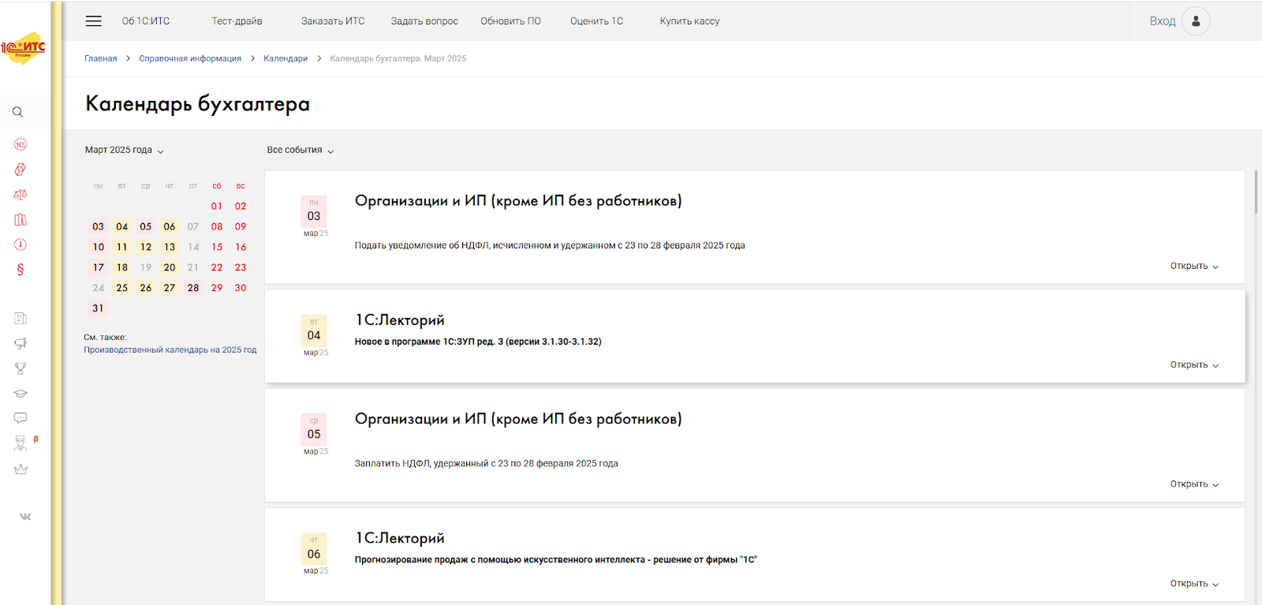Click the 03 date badge on first event
1262x605 pixels.
pos(314,211)
